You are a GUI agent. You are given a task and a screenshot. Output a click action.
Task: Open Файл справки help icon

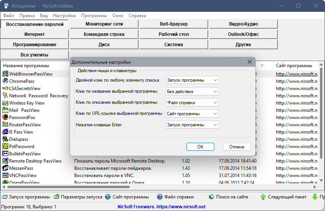coord(159,197)
